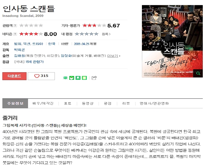Open director 박희곤 link
The height and width of the screenshot is (166, 204).
point(20,50)
